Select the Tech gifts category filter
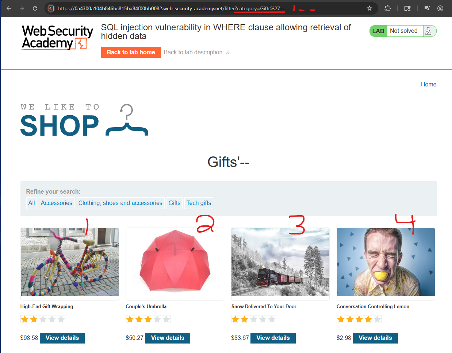The height and width of the screenshot is (353, 452). pos(199,203)
